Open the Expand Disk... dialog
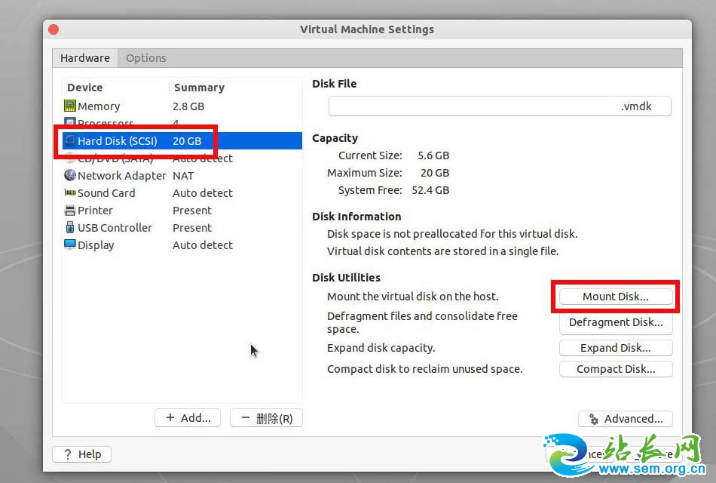716x483 pixels. (615, 349)
